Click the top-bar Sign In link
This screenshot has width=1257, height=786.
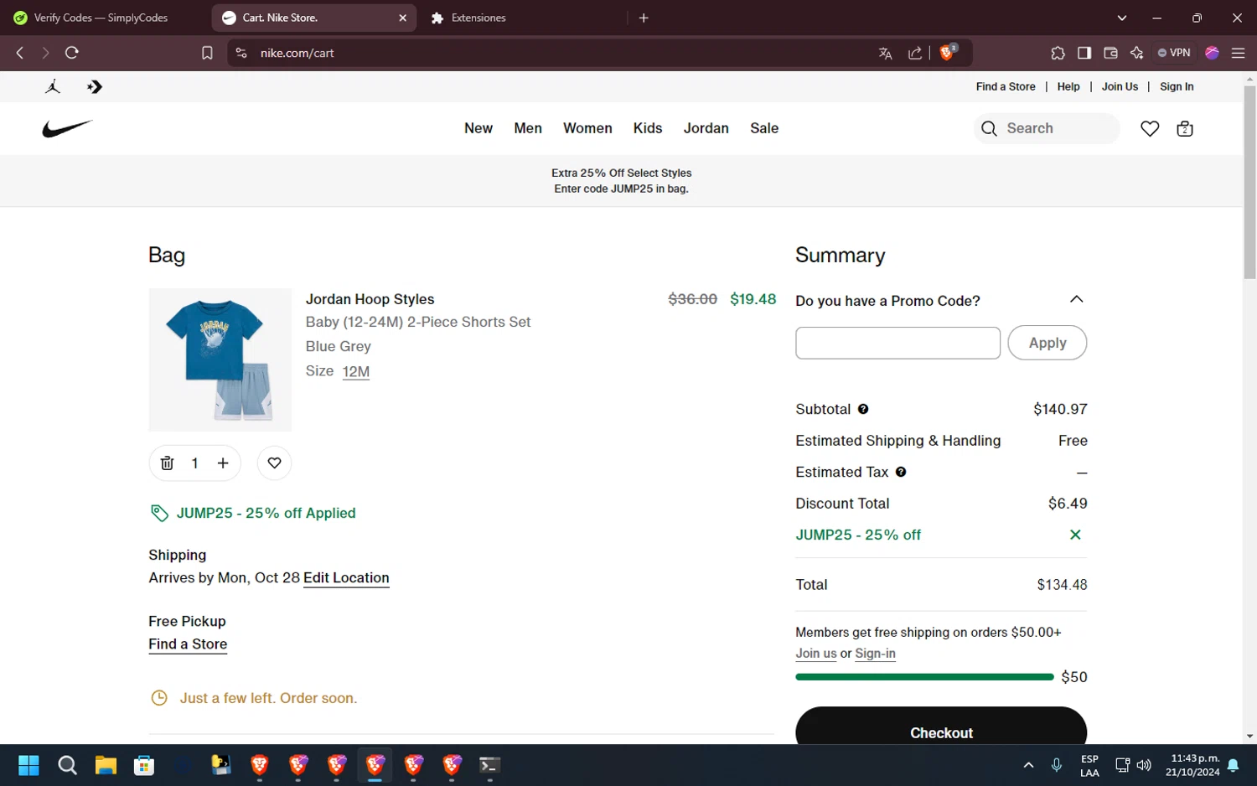tap(1177, 86)
